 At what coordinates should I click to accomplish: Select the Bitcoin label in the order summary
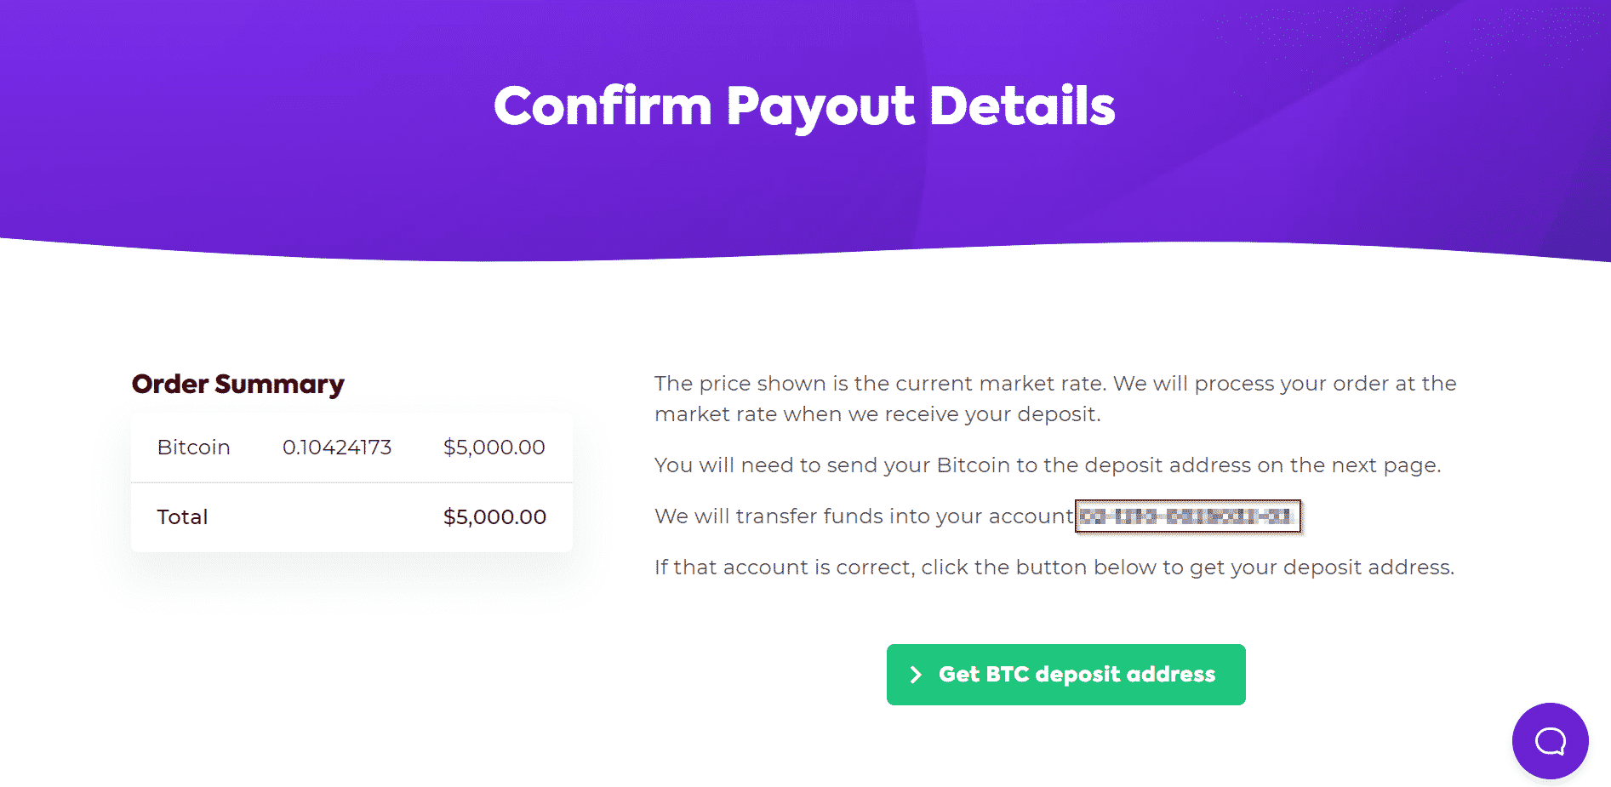[193, 448]
